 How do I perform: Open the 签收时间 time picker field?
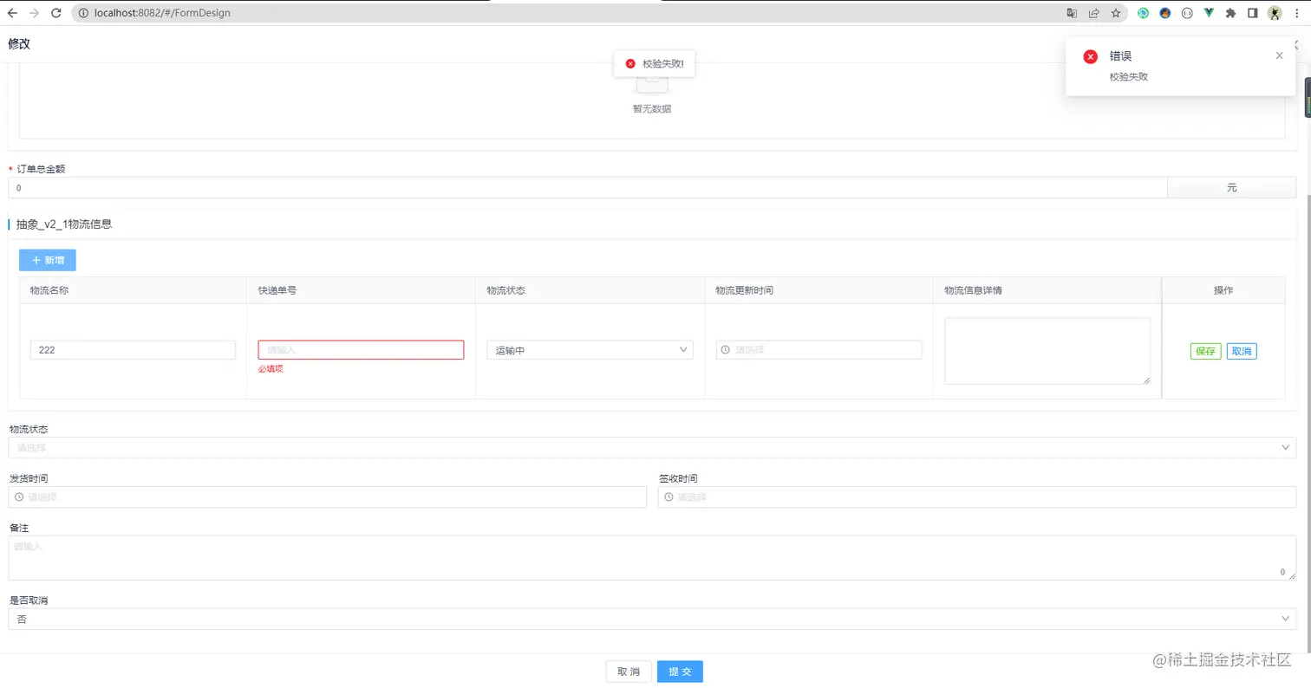tap(978, 497)
